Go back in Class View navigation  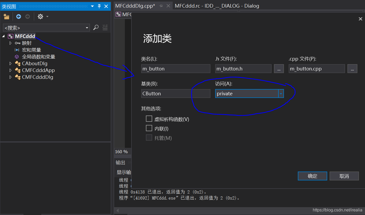point(18,16)
